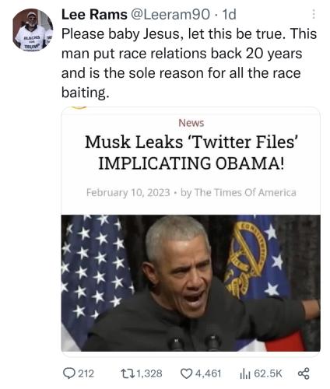Viewport: 330px width, 389px height.
Task: Open the article photo with flags
Action: [191, 283]
